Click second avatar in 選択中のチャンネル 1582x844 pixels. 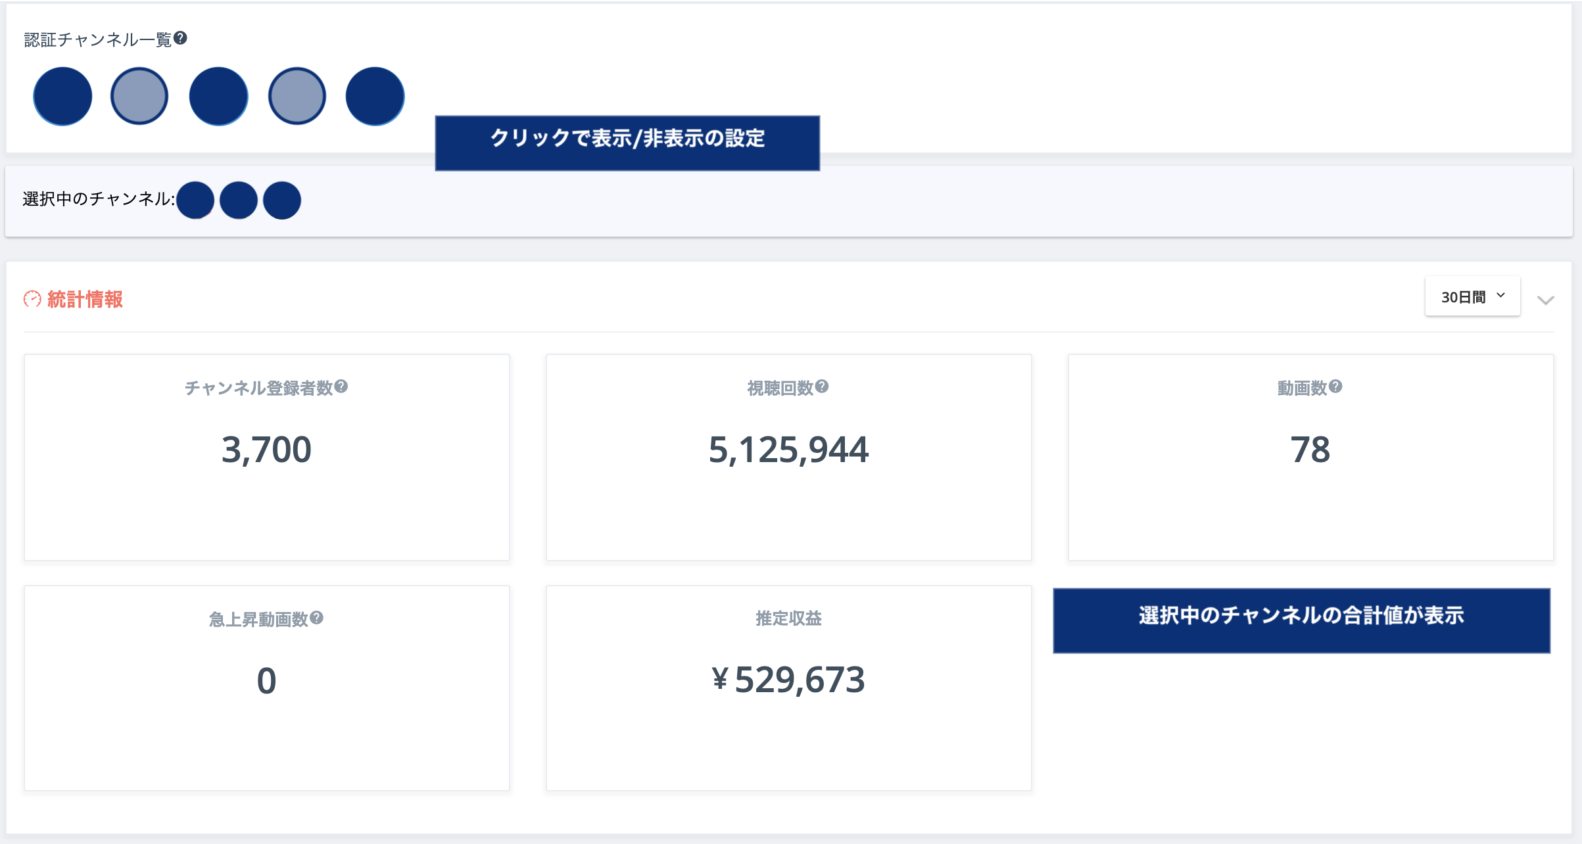pyautogui.click(x=239, y=200)
